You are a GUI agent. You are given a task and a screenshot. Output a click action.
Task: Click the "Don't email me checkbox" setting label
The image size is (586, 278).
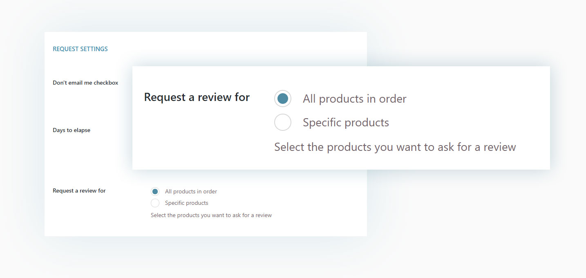85,83
